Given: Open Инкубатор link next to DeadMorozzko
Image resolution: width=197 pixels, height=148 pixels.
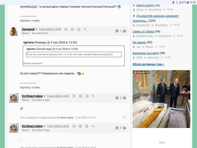Looking at the screenshot, I should click(165, 36).
